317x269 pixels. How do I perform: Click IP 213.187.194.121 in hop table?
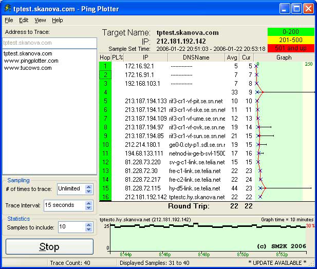(146, 110)
